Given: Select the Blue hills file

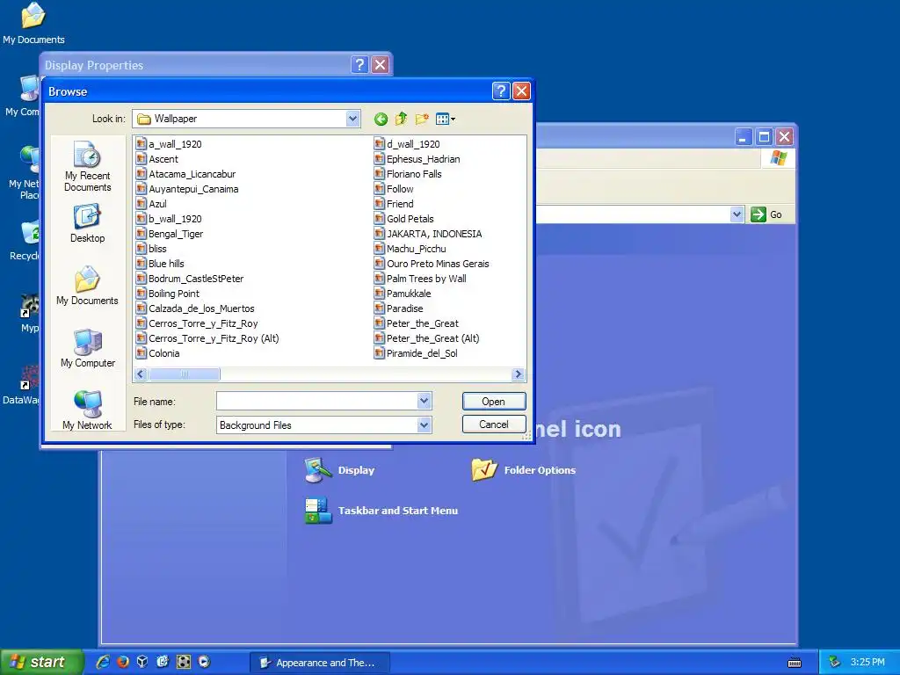Looking at the screenshot, I should point(160,264).
